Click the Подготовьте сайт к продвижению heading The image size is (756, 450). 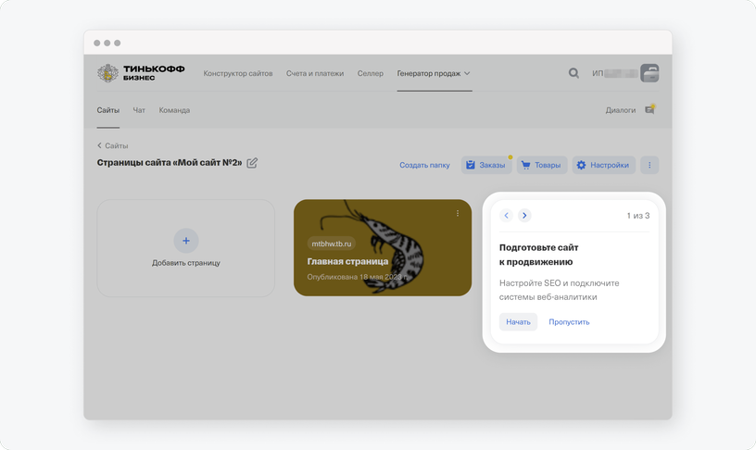[538, 255]
